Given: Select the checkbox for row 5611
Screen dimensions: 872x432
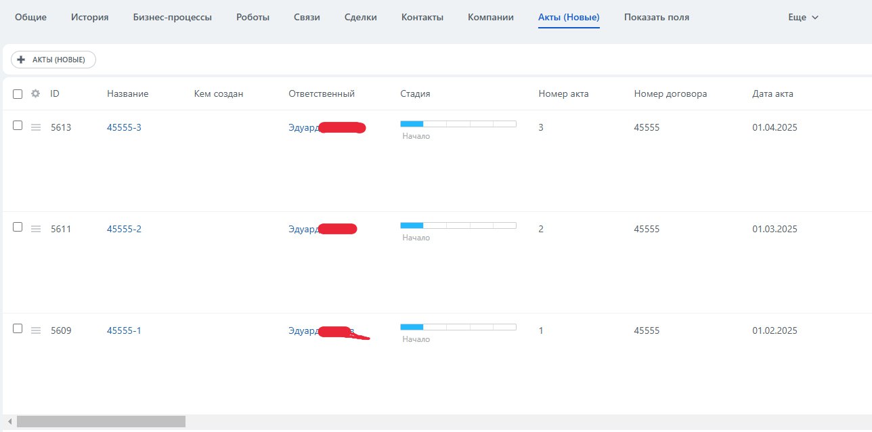Looking at the screenshot, I should click(18, 227).
